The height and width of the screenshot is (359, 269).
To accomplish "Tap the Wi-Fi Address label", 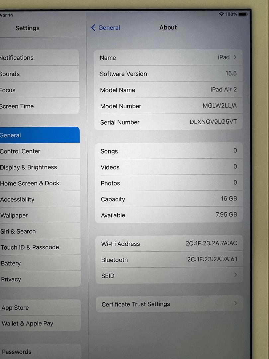I will (x=121, y=244).
